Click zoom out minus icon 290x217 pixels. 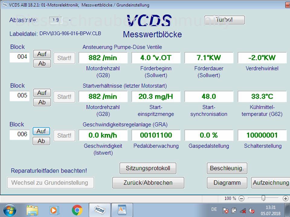241,198
